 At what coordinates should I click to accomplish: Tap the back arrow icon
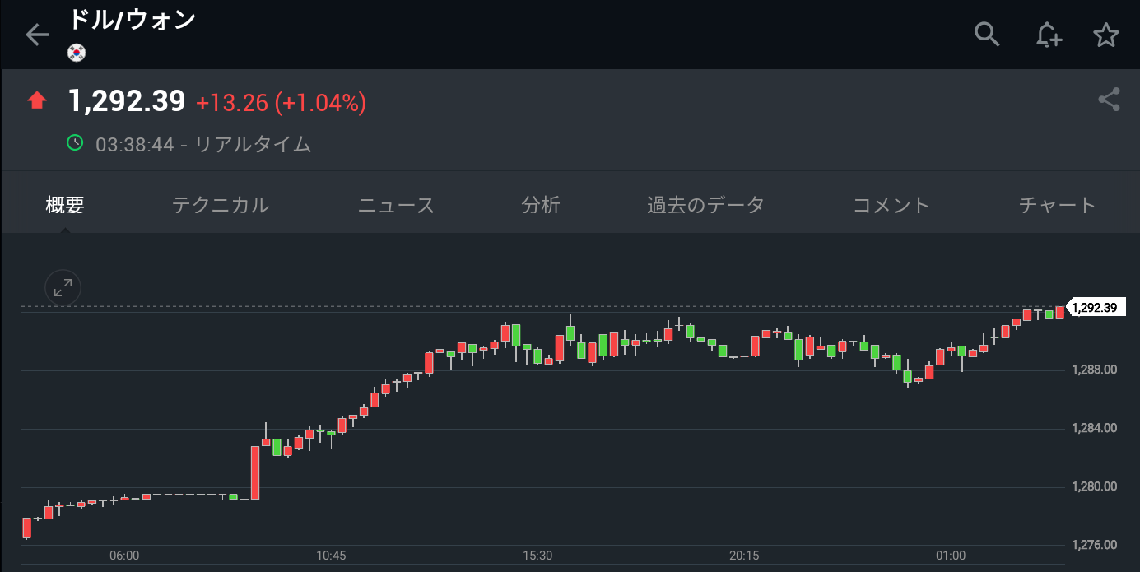tap(37, 35)
